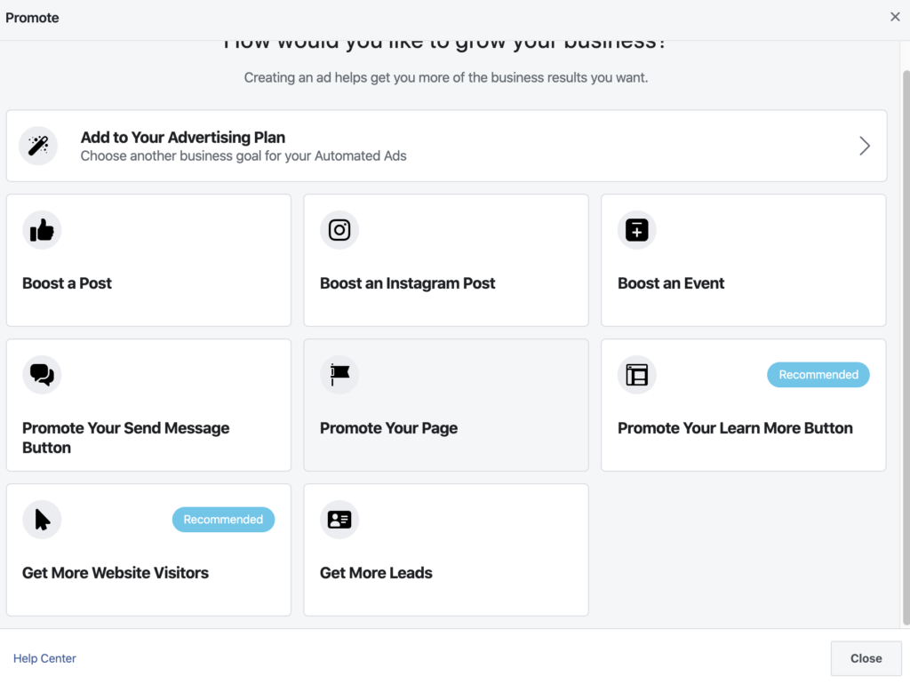The image size is (910, 684).
Task: Select Promote Your Learn More Button
Action: tap(744, 405)
